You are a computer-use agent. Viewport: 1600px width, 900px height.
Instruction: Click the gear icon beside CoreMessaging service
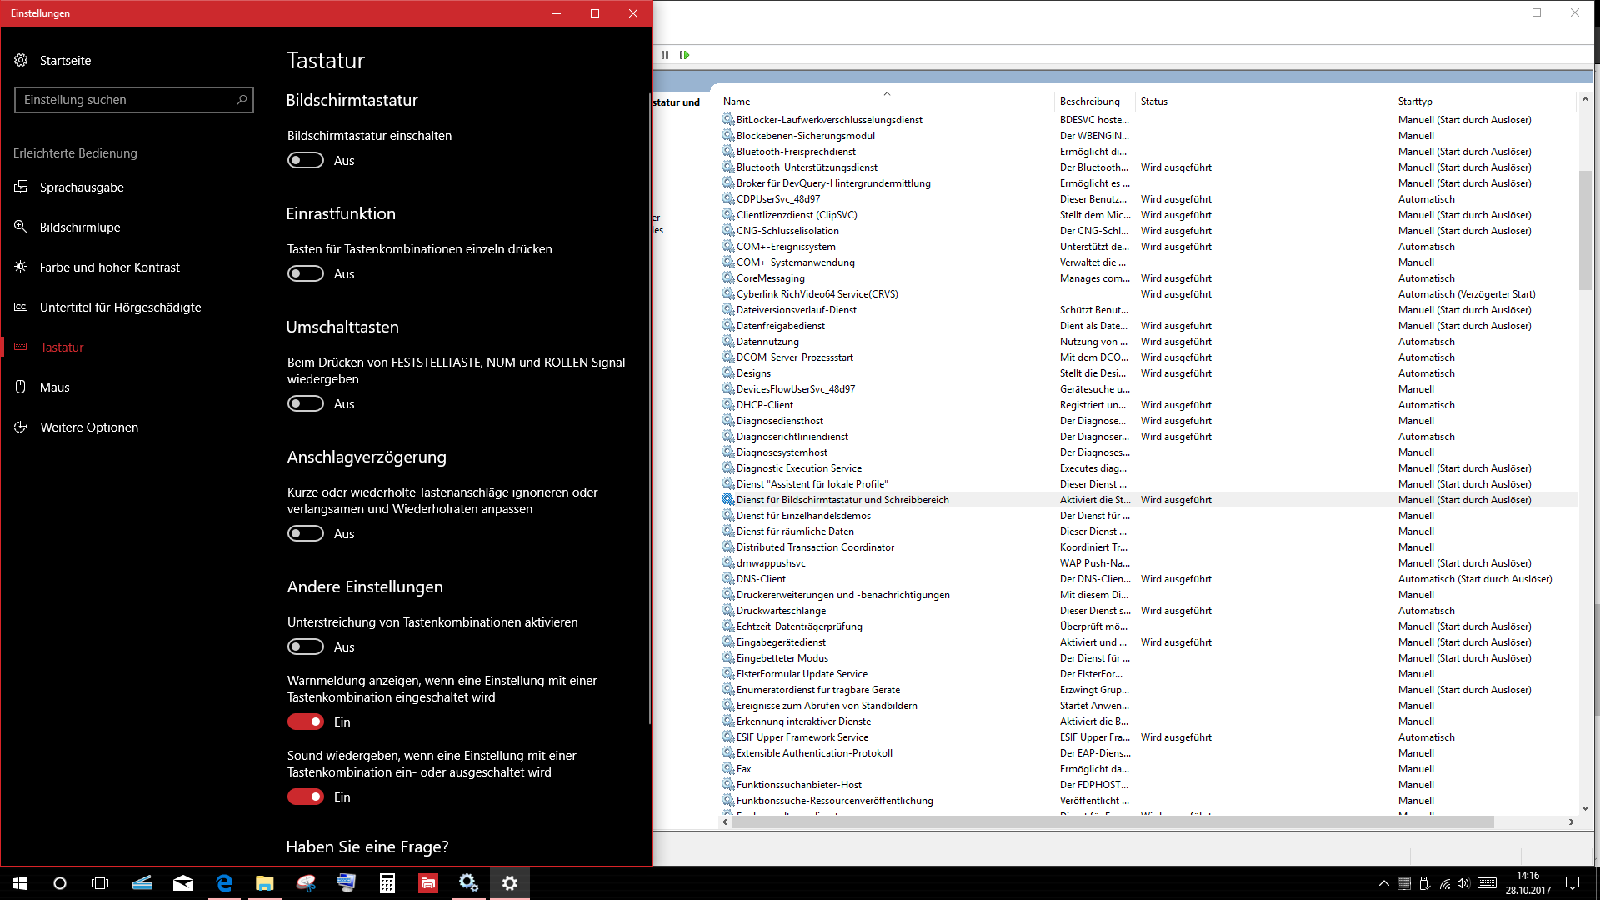click(x=727, y=277)
